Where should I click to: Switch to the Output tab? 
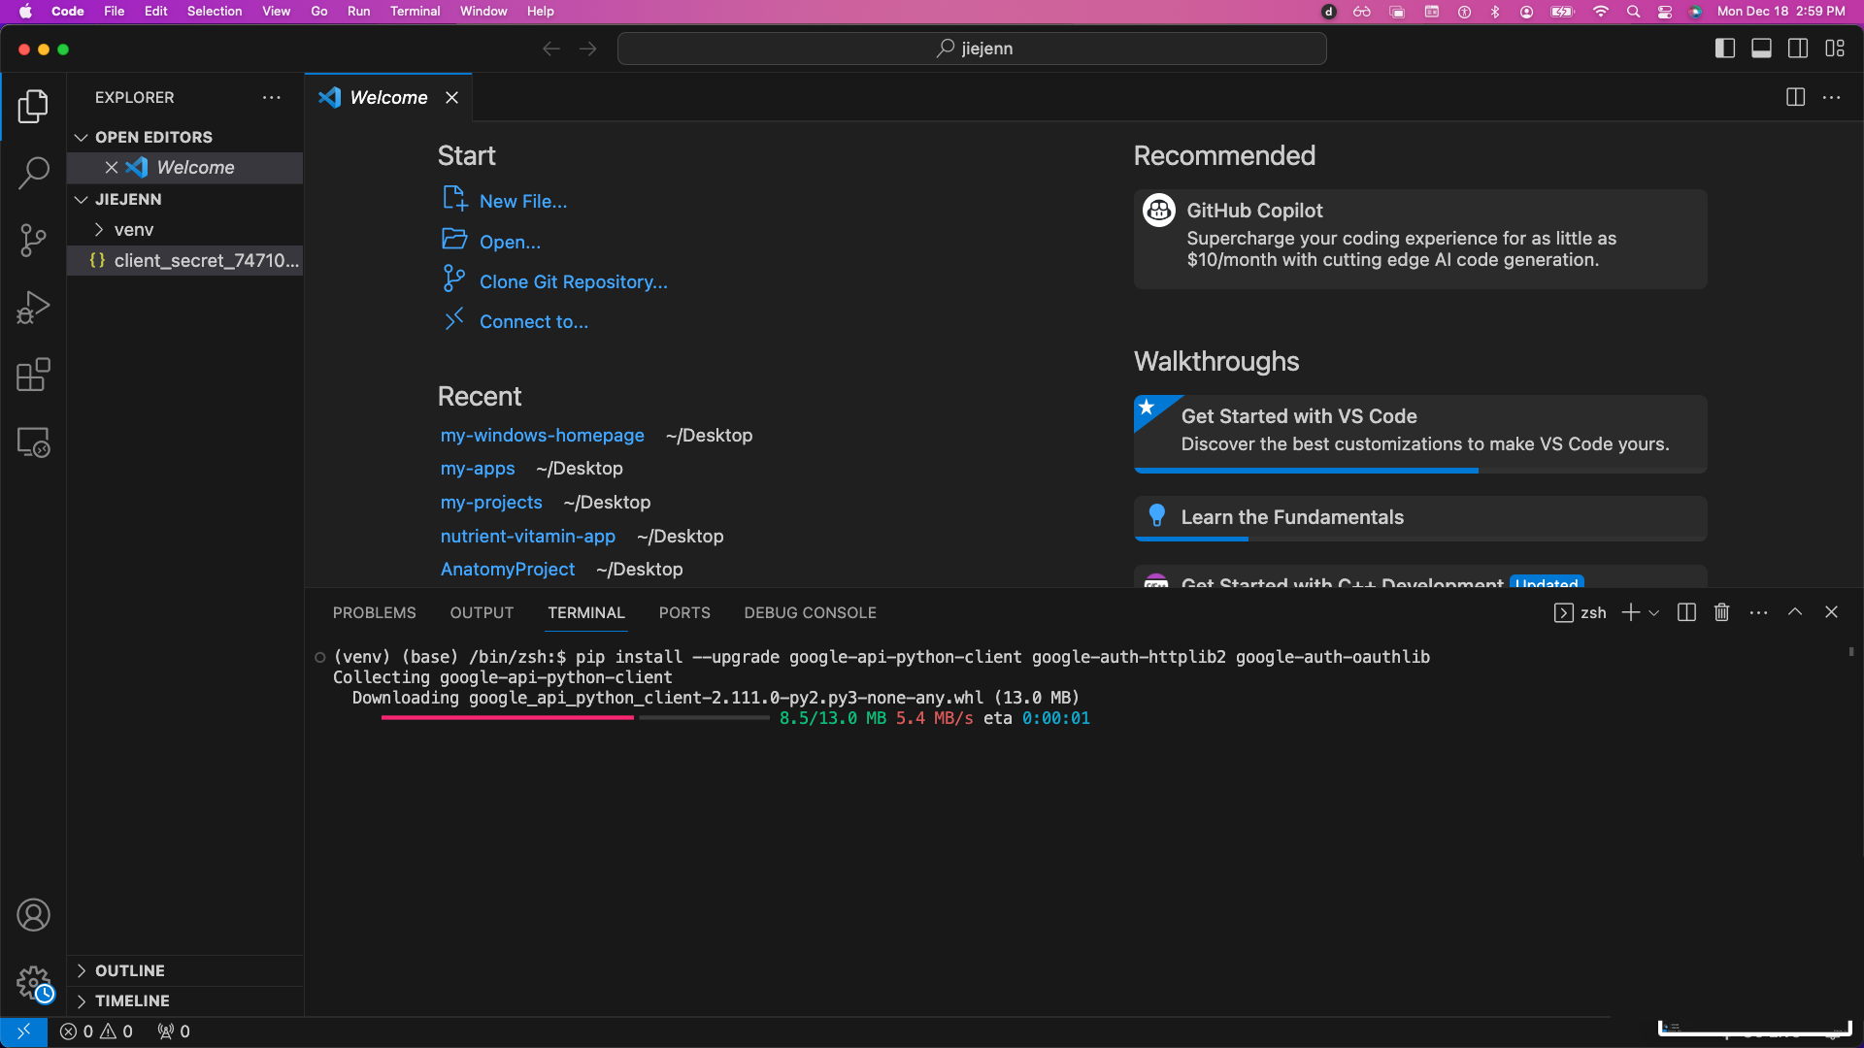tap(482, 612)
